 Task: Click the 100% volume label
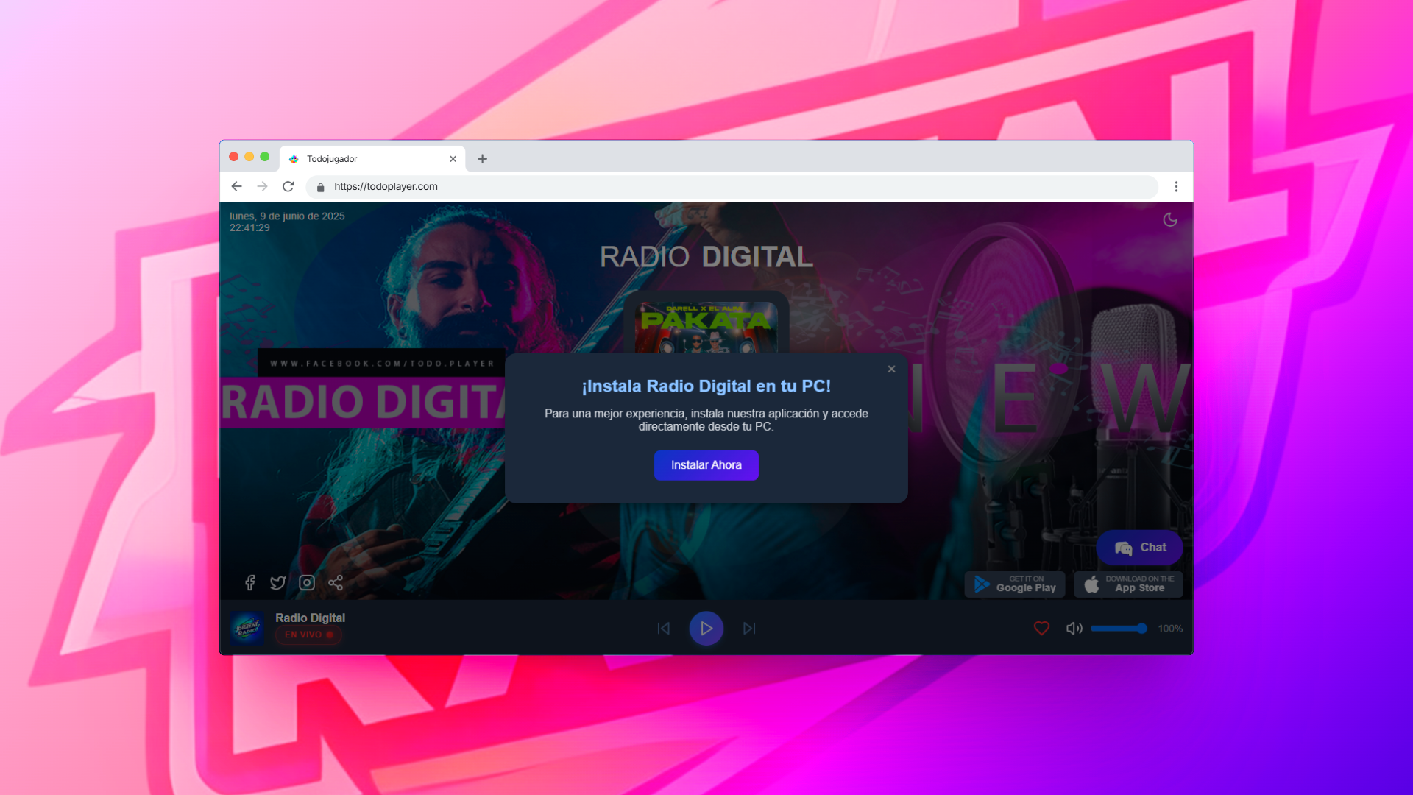coord(1170,629)
